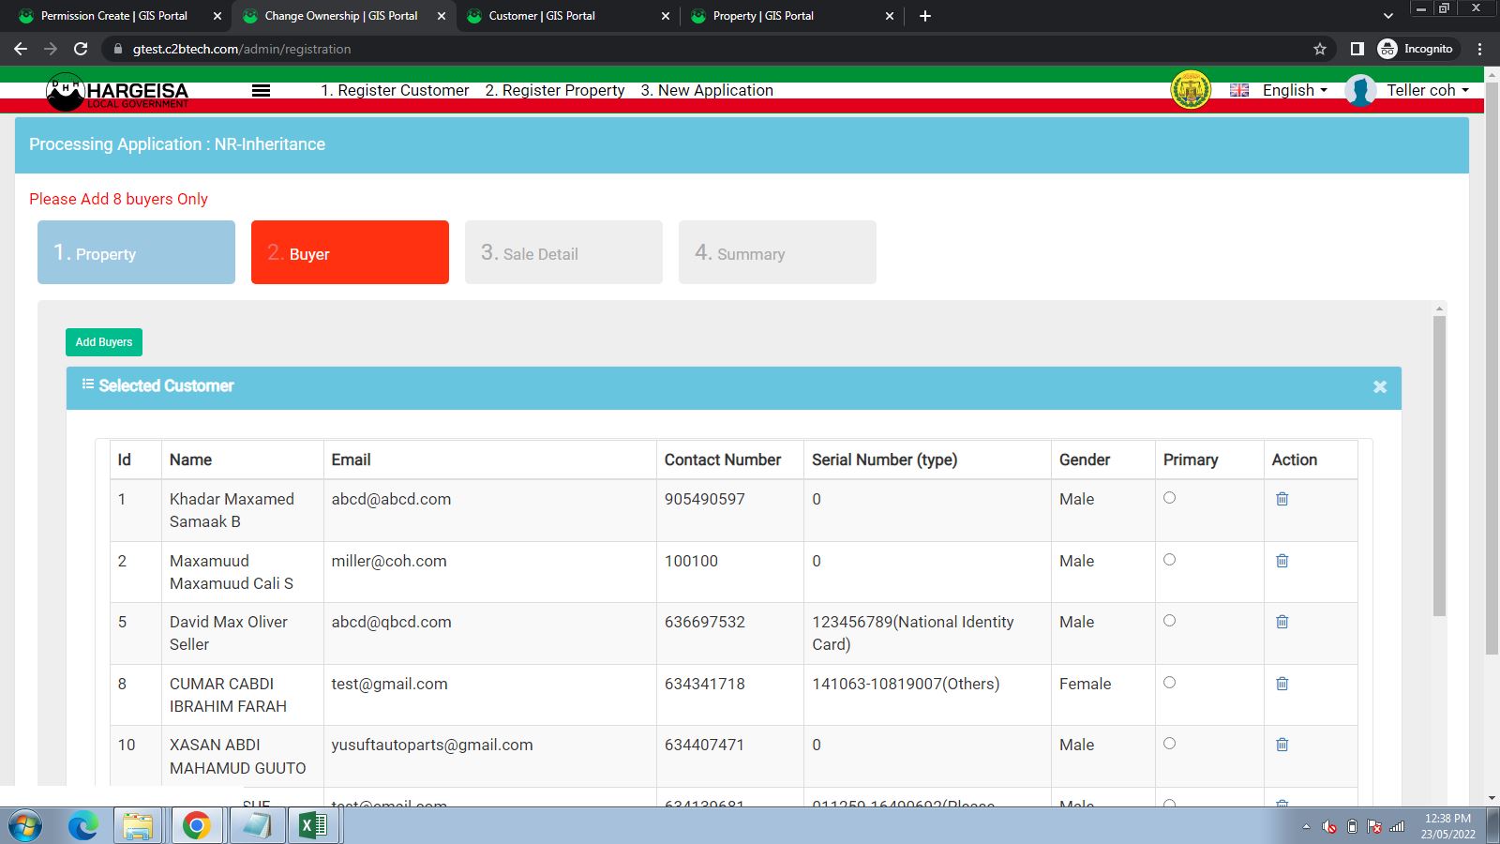Open Chrome's three-dot menu
Viewport: 1500px width, 844px height.
[1480, 49]
